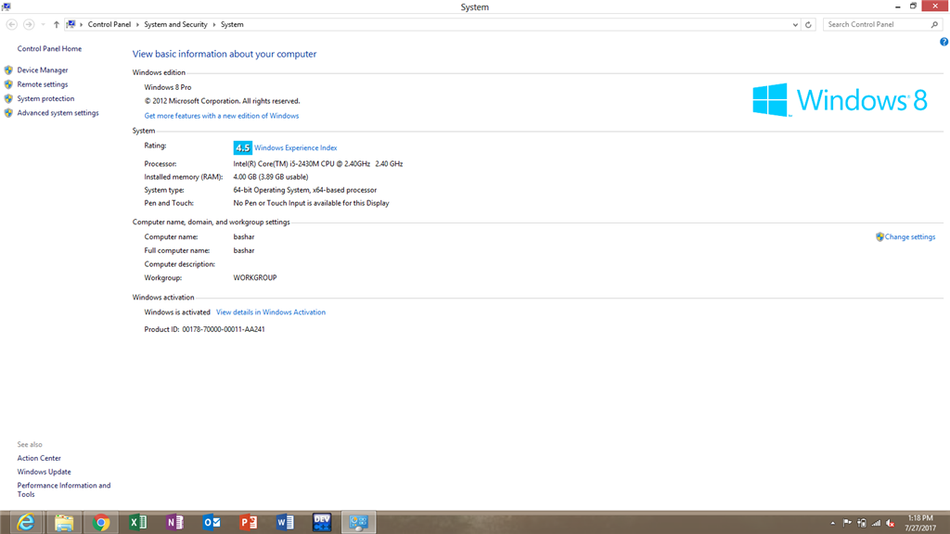Image resolution: width=950 pixels, height=534 pixels.
Task: Click the Windows 8 Pro edition text
Action: click(168, 87)
